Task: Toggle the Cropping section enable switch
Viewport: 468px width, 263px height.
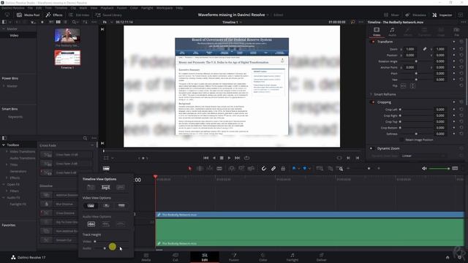Action: 373,102
